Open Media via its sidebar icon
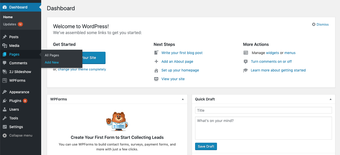 click(x=5, y=46)
